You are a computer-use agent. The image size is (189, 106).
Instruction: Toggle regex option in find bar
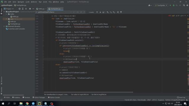tap(84, 12)
